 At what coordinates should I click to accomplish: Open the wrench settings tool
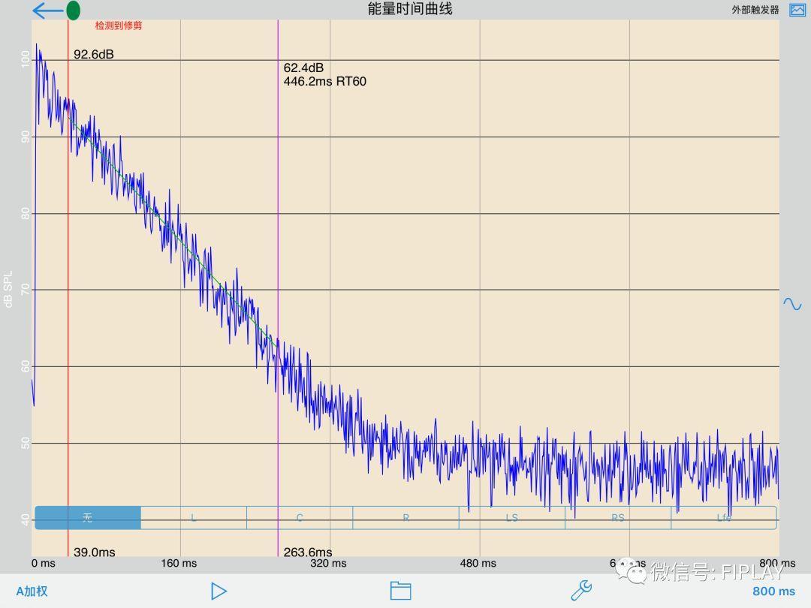(x=581, y=591)
